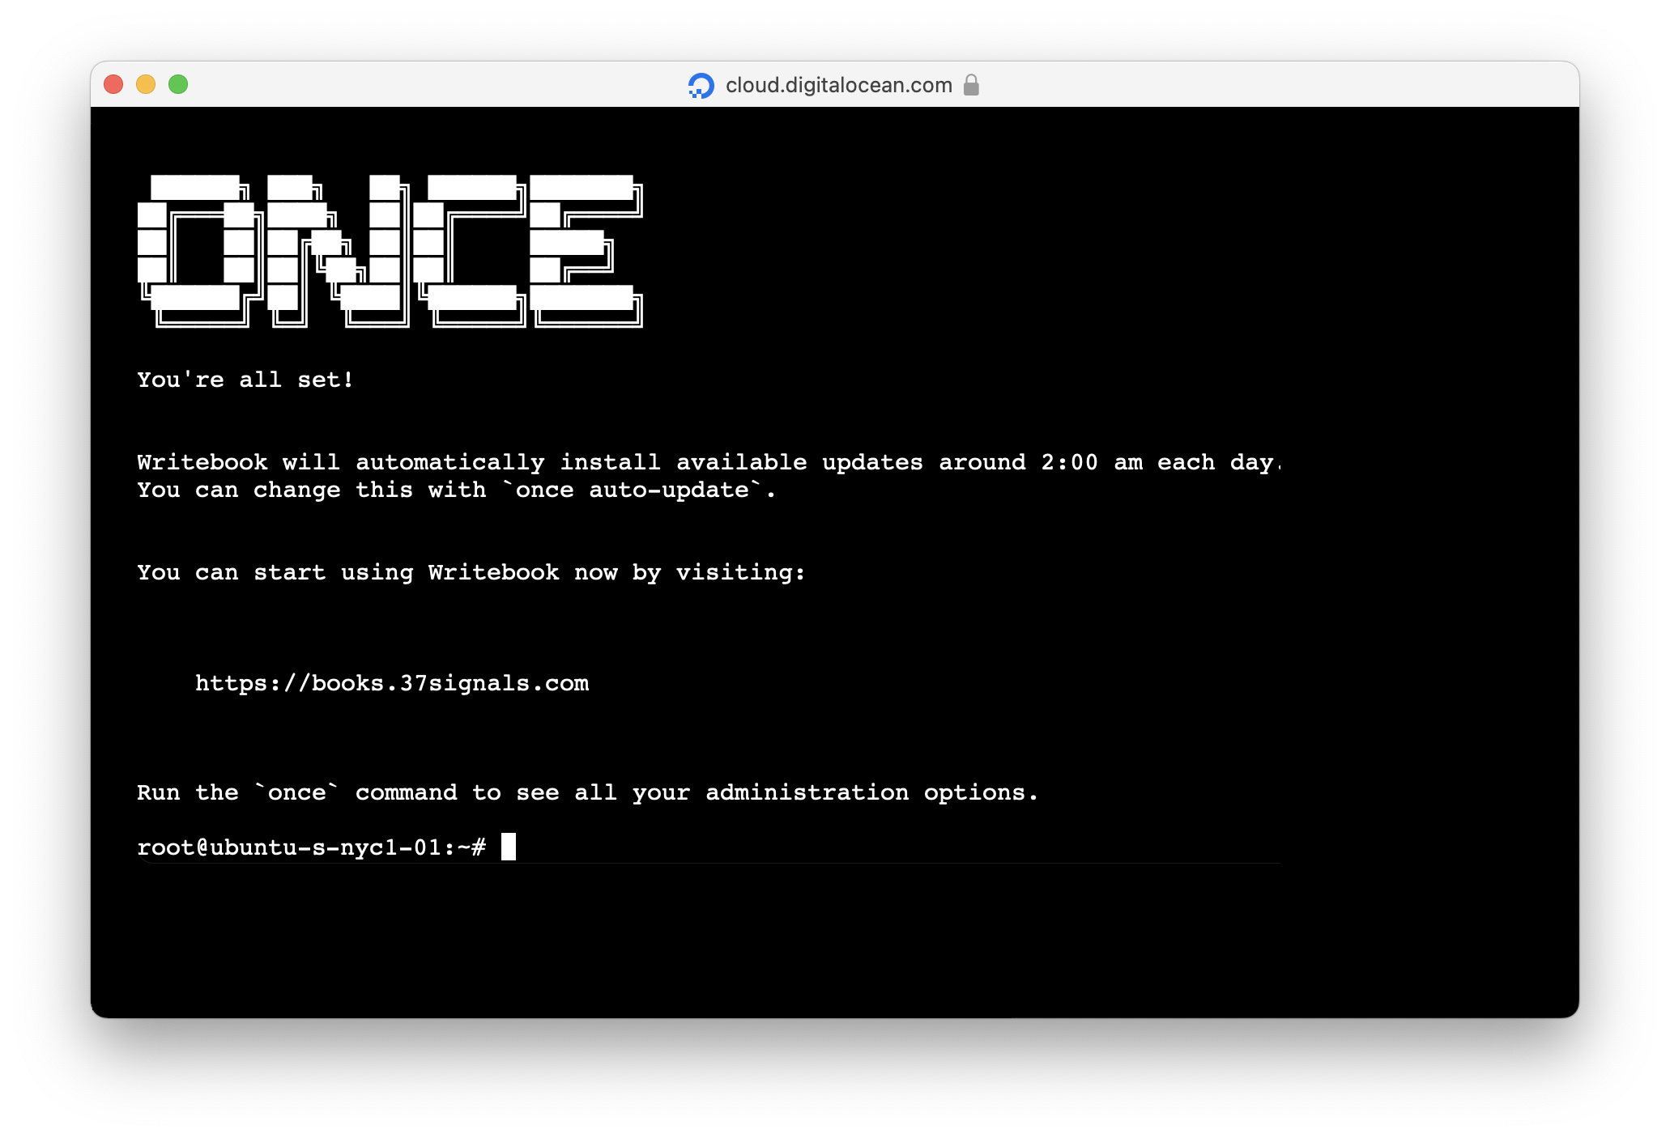Open the https://books.37signals.com link

pyautogui.click(x=392, y=683)
